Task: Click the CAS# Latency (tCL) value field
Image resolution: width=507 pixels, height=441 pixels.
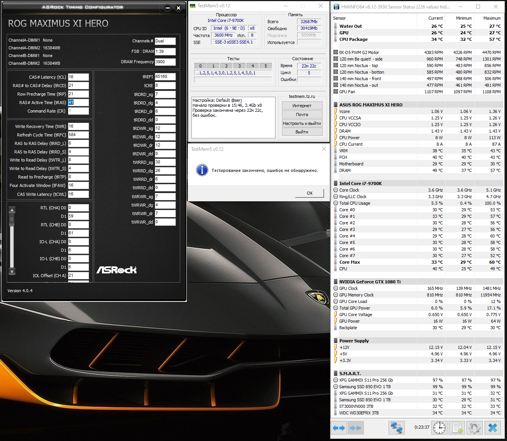Action: pos(78,77)
